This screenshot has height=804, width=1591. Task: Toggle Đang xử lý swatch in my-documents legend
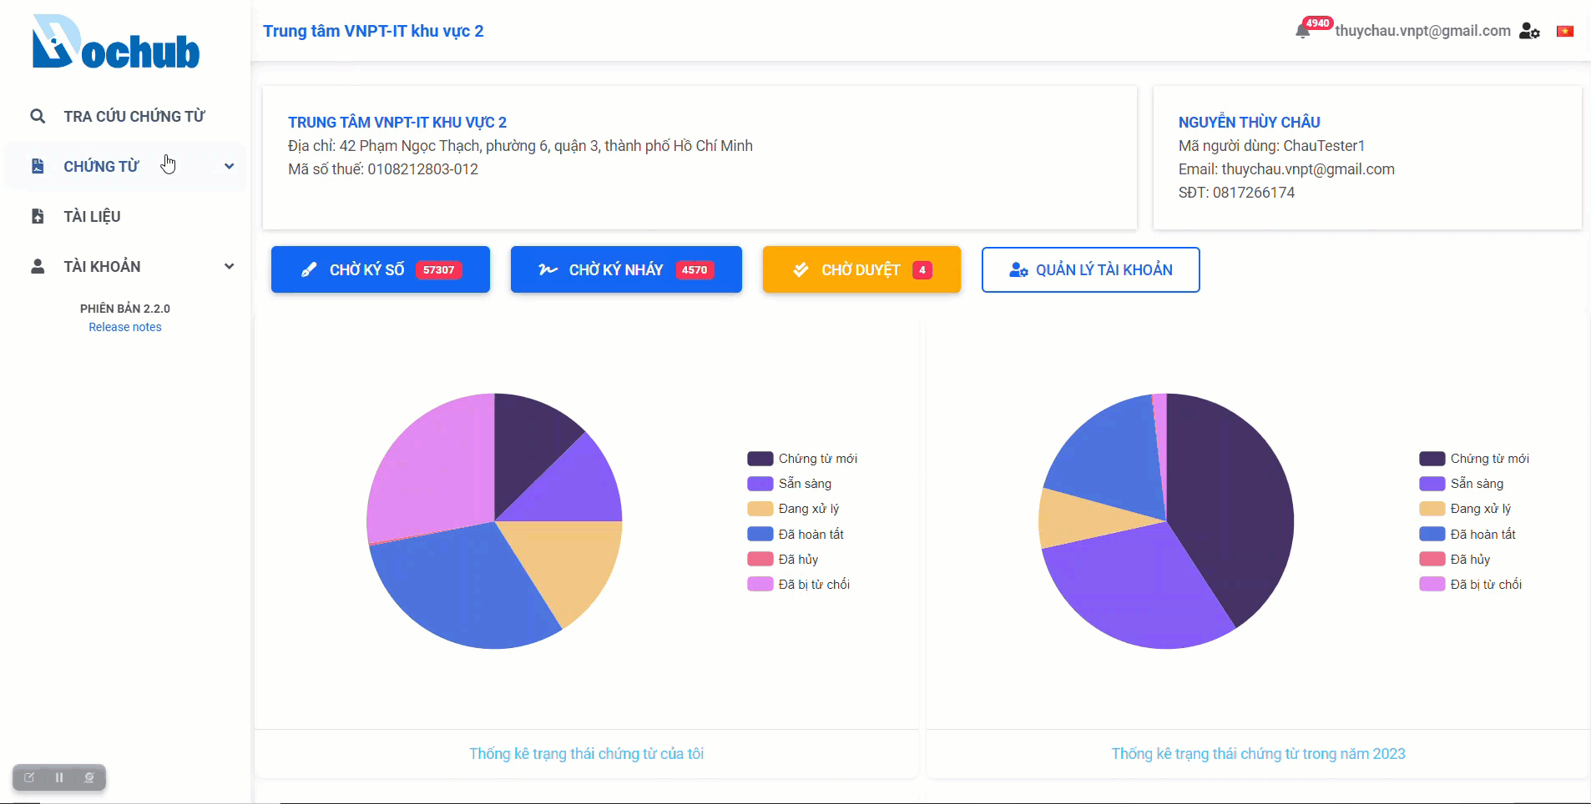click(x=760, y=509)
